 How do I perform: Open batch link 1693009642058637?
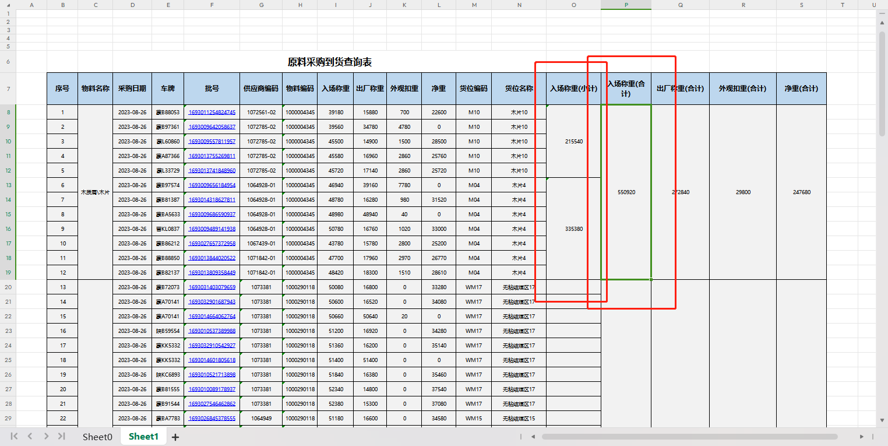(x=212, y=127)
